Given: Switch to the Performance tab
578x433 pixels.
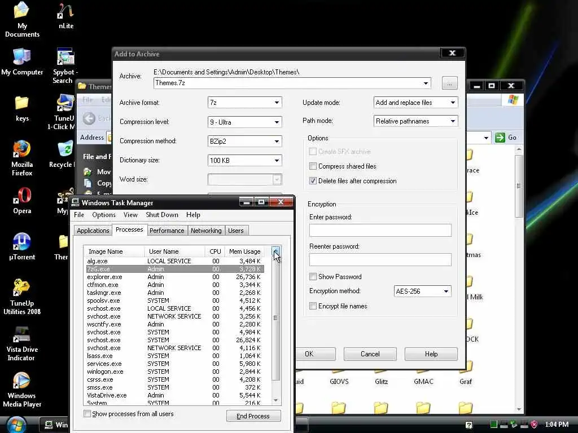Looking at the screenshot, I should pyautogui.click(x=167, y=231).
